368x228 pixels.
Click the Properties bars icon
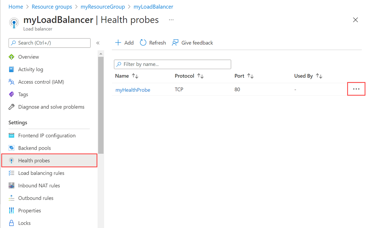click(x=11, y=211)
